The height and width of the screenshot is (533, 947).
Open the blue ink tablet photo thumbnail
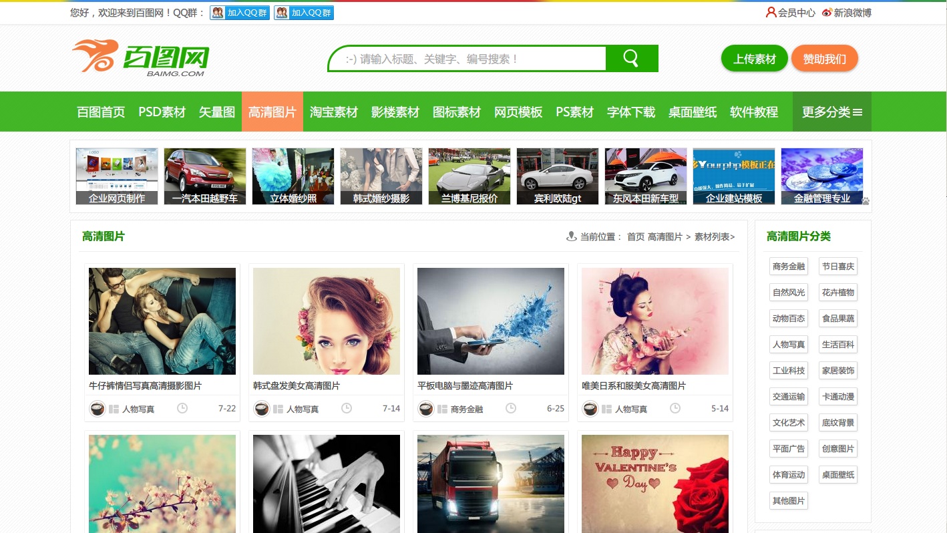coord(491,321)
